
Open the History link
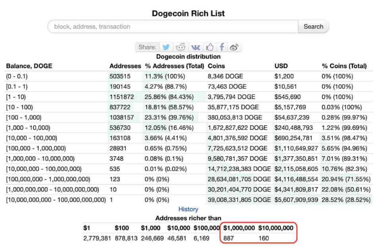point(188,209)
